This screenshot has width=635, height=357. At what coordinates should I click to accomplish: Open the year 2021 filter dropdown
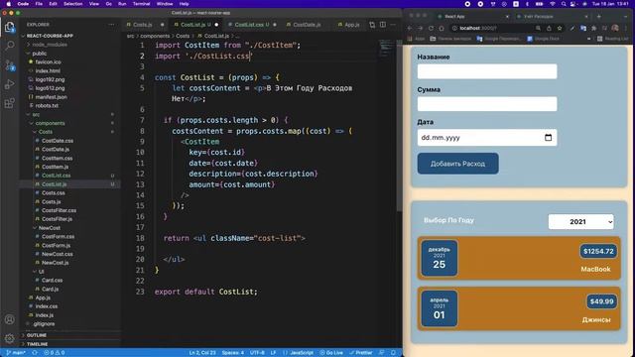pos(580,221)
